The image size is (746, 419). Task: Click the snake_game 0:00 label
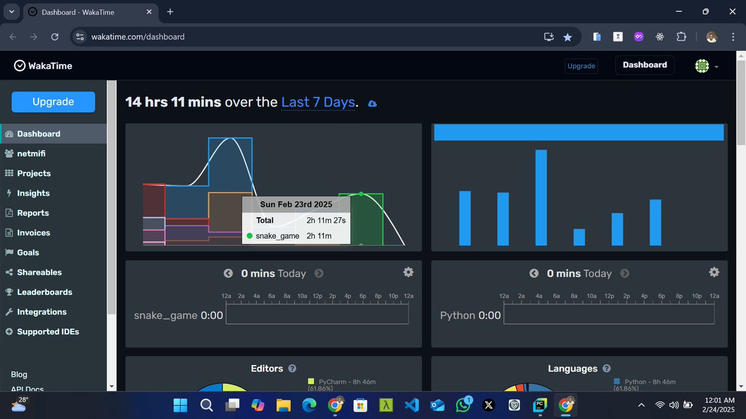point(178,315)
